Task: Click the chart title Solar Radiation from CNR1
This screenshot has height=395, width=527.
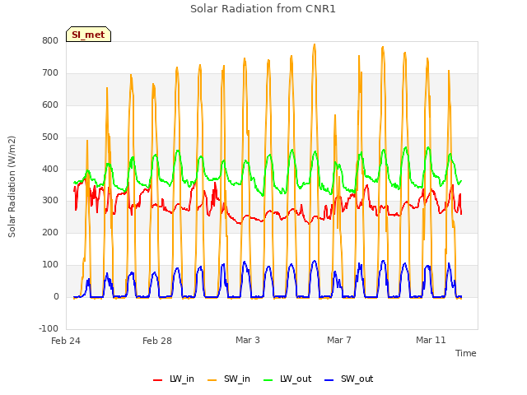Action: (x=263, y=9)
